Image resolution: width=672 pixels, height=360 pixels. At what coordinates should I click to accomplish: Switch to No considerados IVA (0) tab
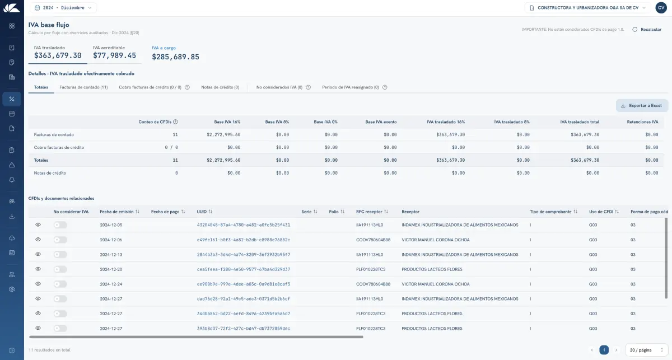(x=279, y=87)
